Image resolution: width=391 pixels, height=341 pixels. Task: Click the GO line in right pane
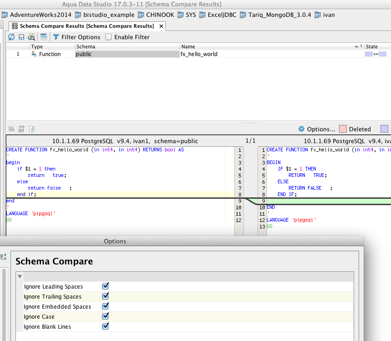(x=270, y=226)
